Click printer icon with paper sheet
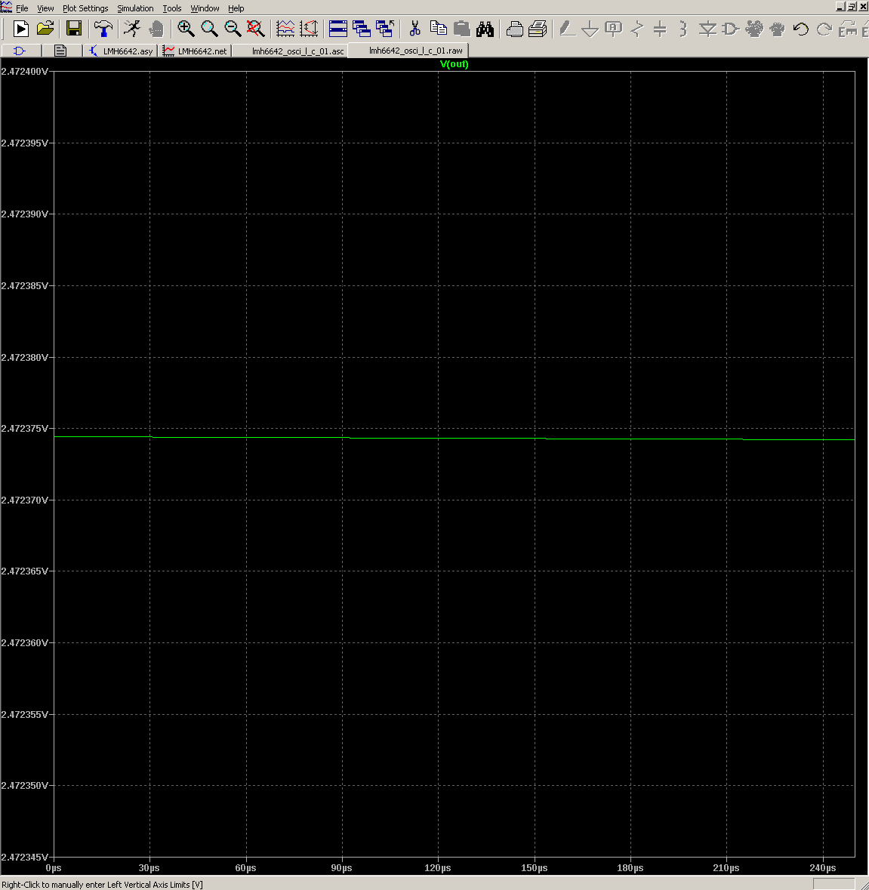Viewport: 869px width, 890px height. click(538, 29)
